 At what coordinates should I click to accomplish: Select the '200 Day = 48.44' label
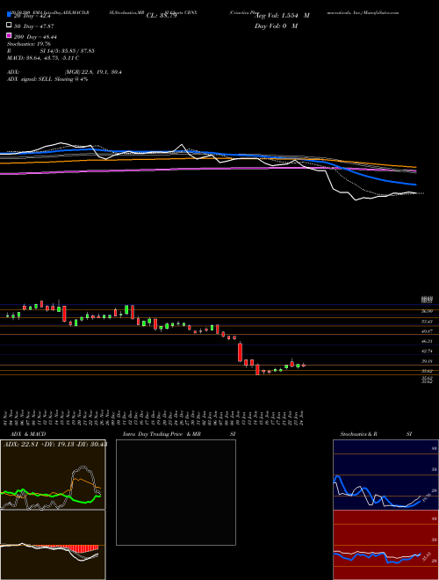[x=35, y=36]
